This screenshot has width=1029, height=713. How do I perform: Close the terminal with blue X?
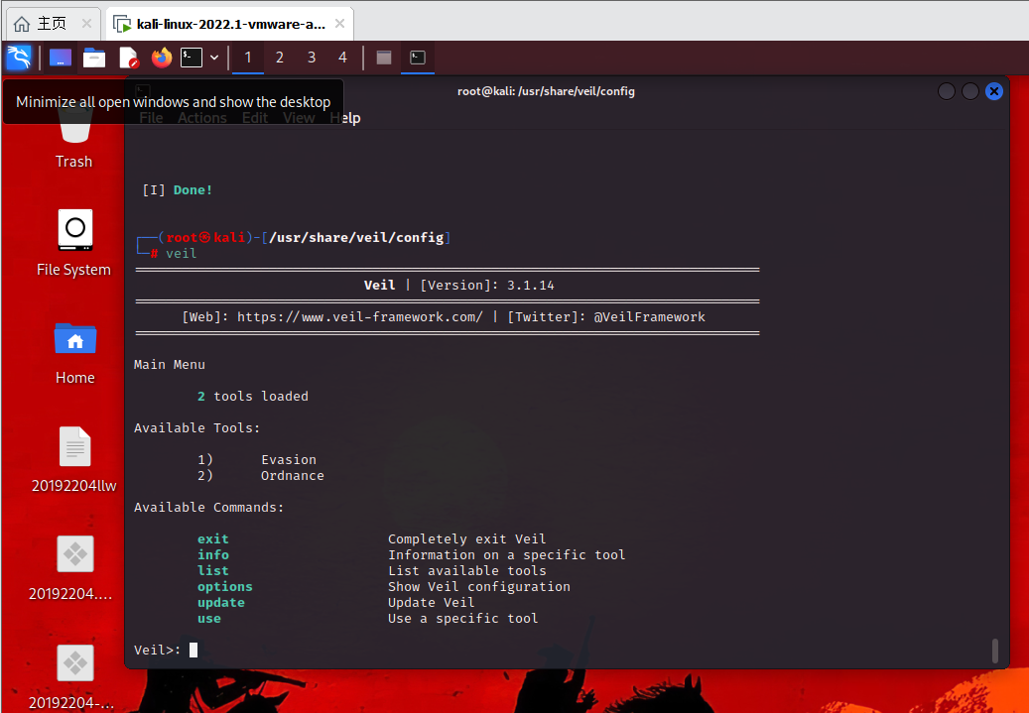coord(994,91)
